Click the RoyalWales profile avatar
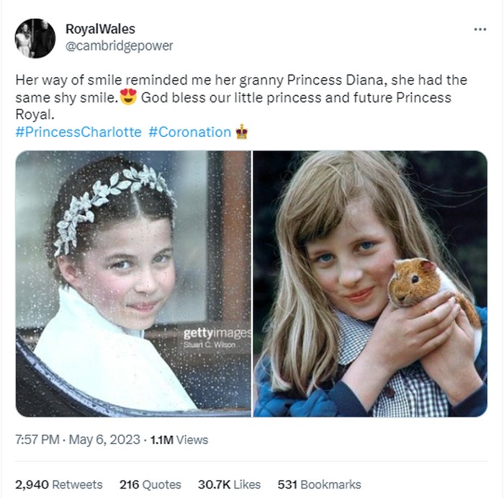504x498 pixels. 35,37
